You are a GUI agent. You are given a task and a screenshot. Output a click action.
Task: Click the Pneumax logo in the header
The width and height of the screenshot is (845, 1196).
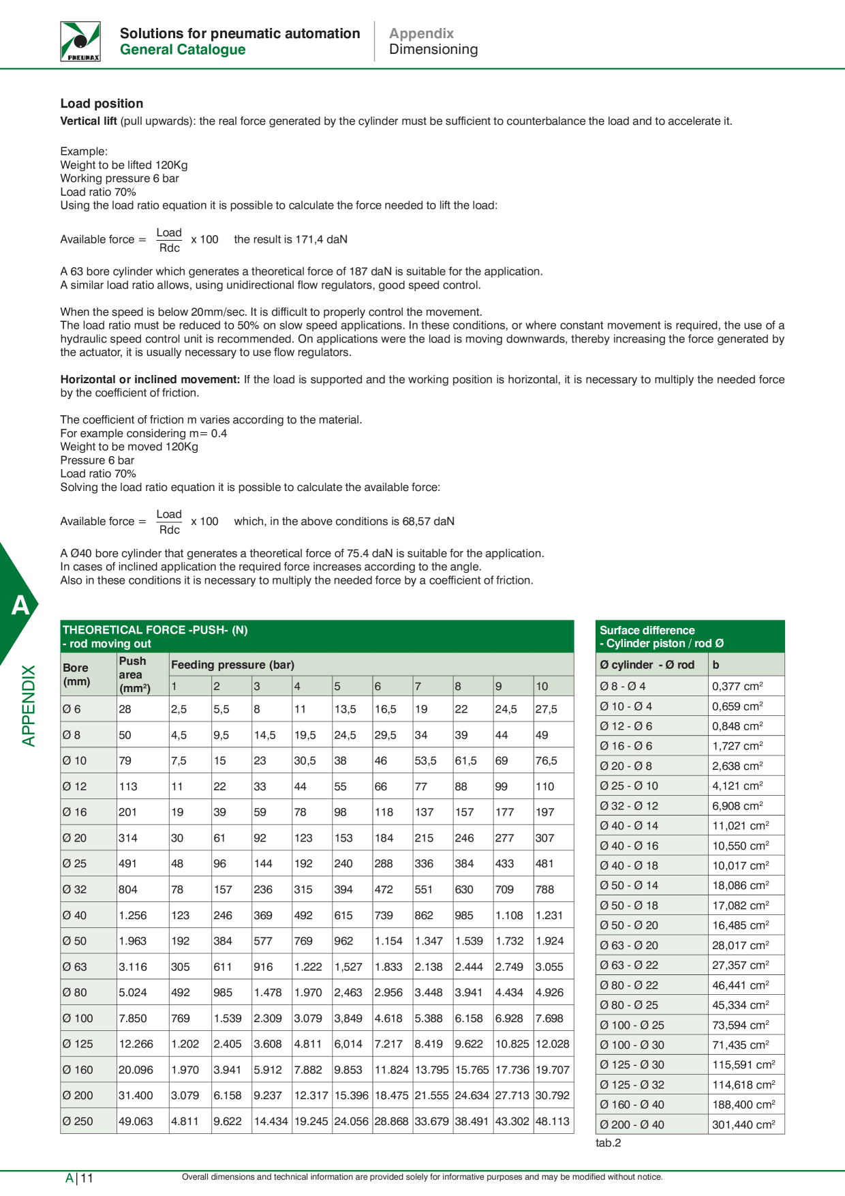(80, 41)
